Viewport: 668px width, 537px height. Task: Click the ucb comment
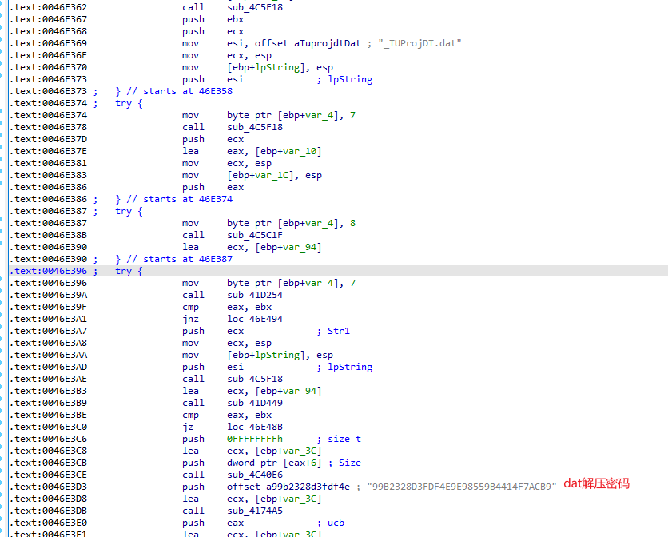336,523
